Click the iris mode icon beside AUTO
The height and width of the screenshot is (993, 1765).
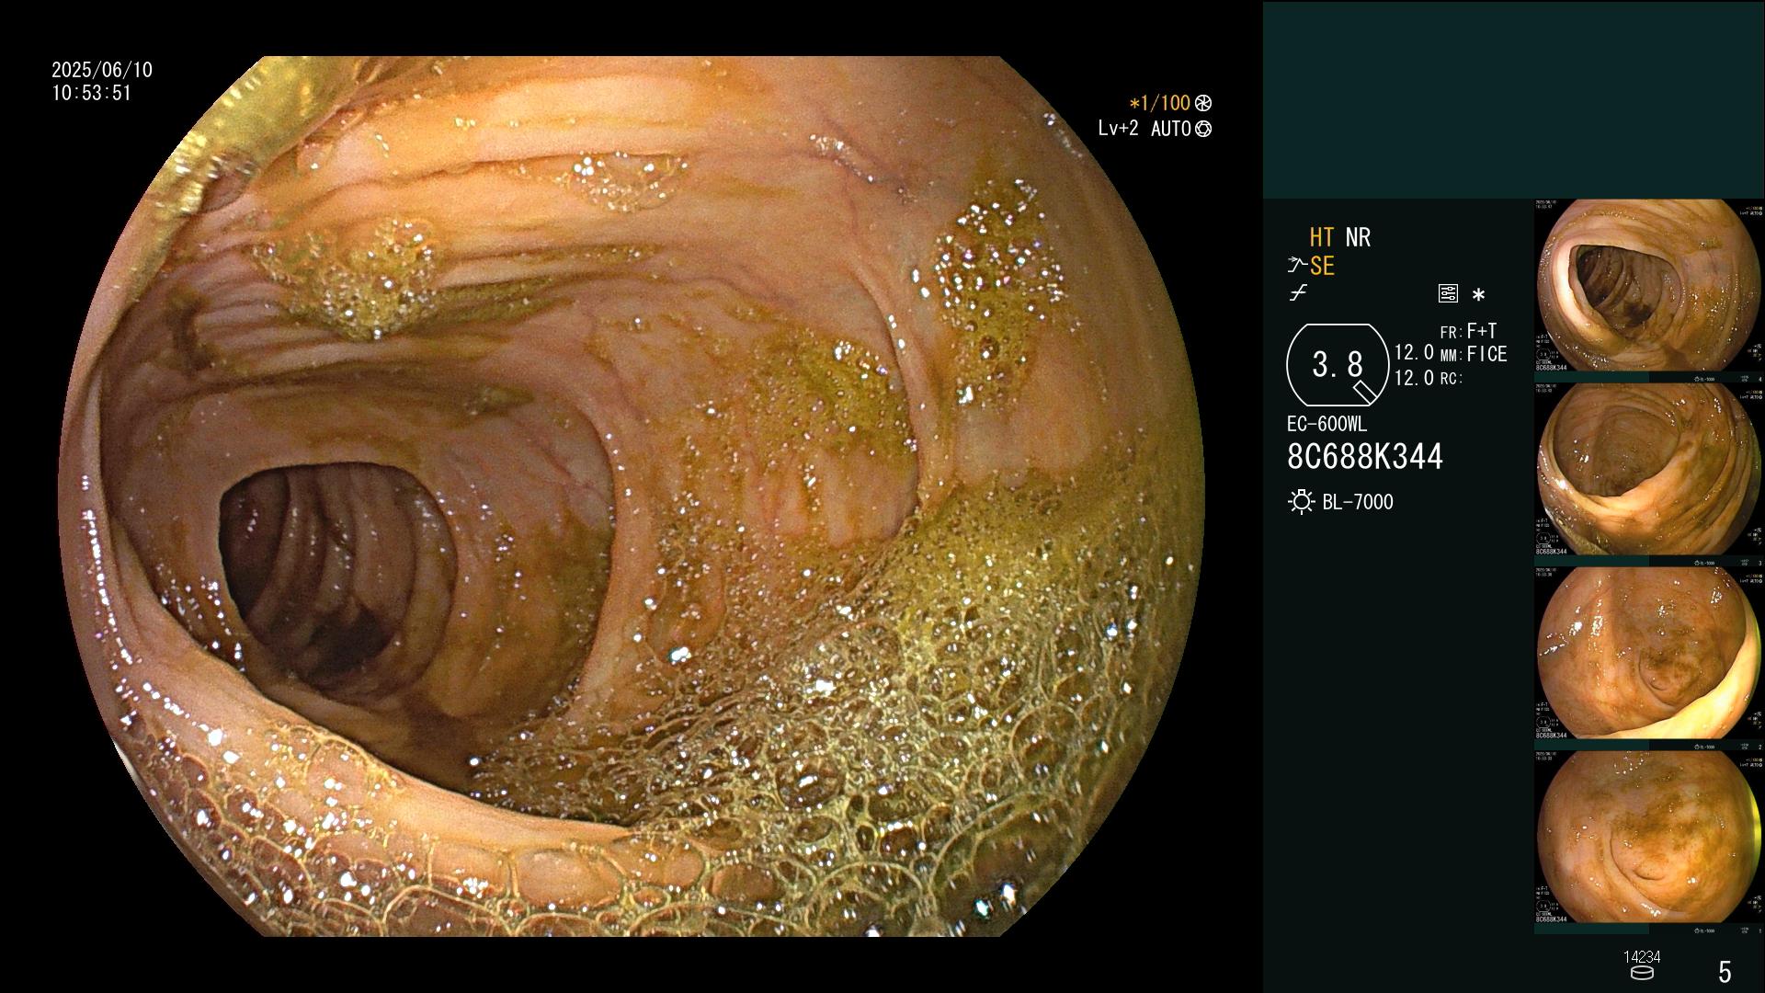pos(1203,130)
